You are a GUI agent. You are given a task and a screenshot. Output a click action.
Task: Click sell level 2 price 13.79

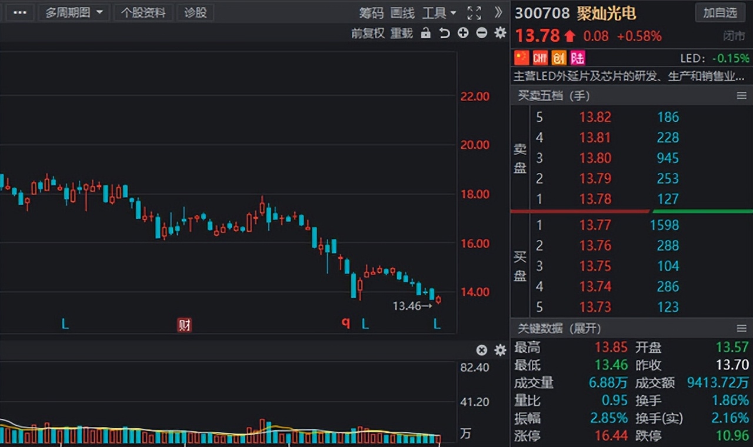pos(595,178)
